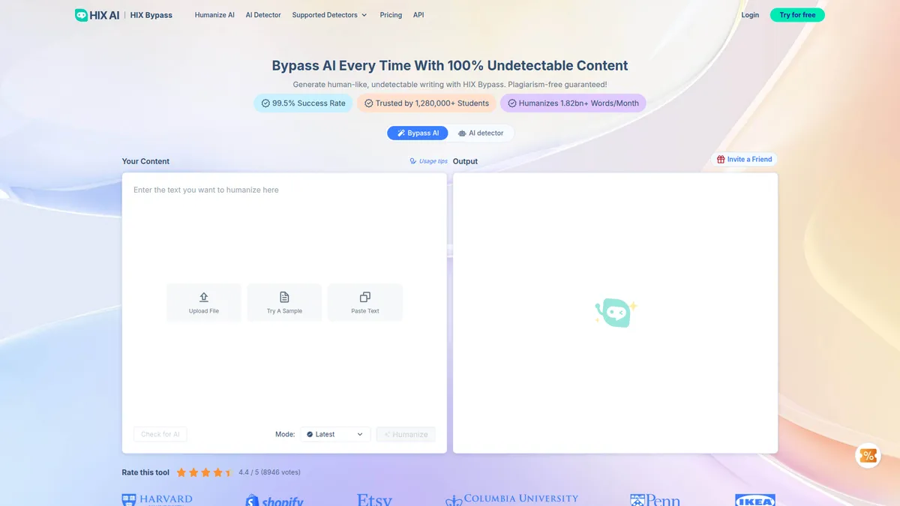The width and height of the screenshot is (900, 506).
Task: Click the robot mascot in Output panel
Action: click(x=615, y=313)
